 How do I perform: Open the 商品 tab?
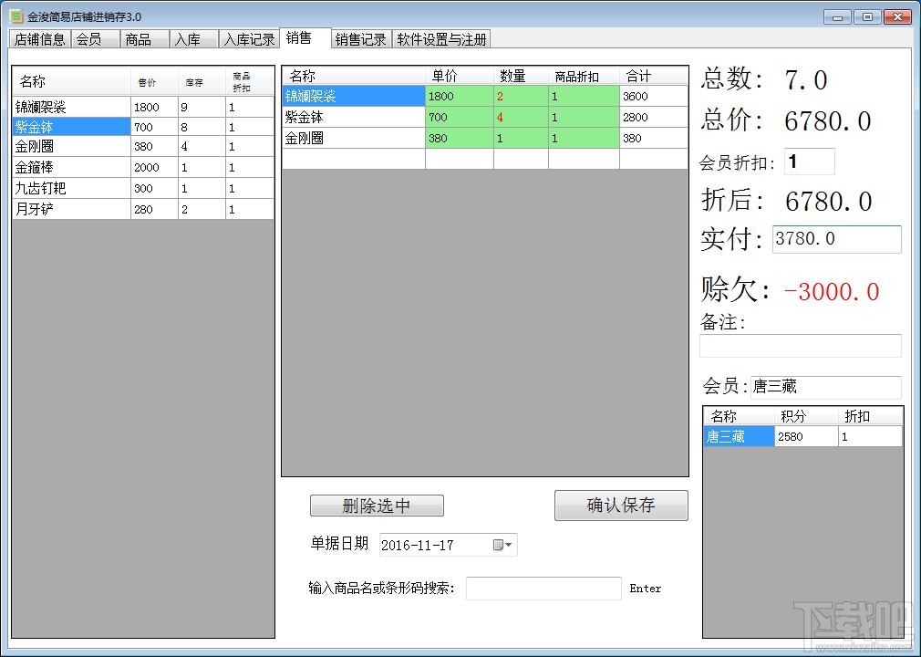coord(144,39)
